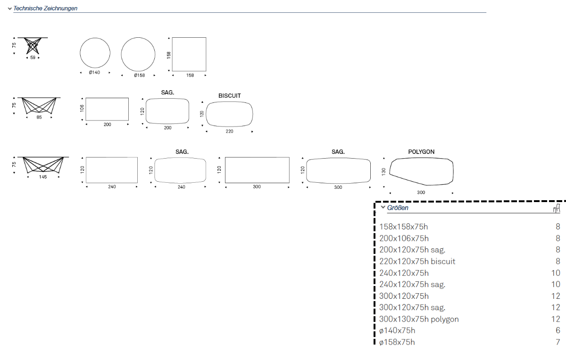Screen dimensions: 566x347
Task: Click the SAG. 300 tabletop drawing
Action: pos(338,170)
